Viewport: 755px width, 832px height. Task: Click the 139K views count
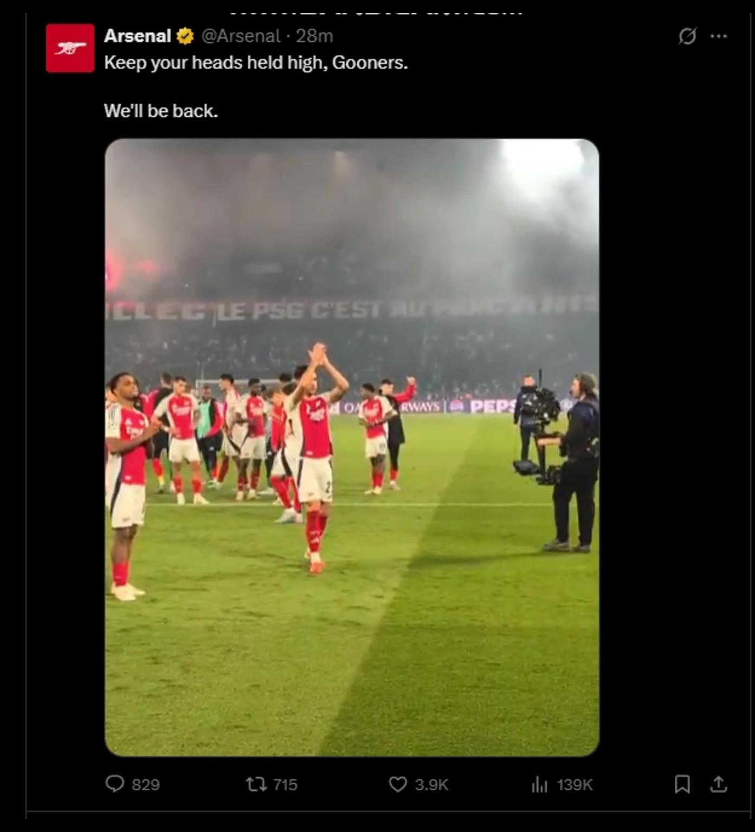(x=575, y=785)
